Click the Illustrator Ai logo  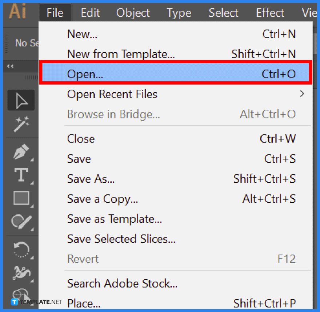17,11
